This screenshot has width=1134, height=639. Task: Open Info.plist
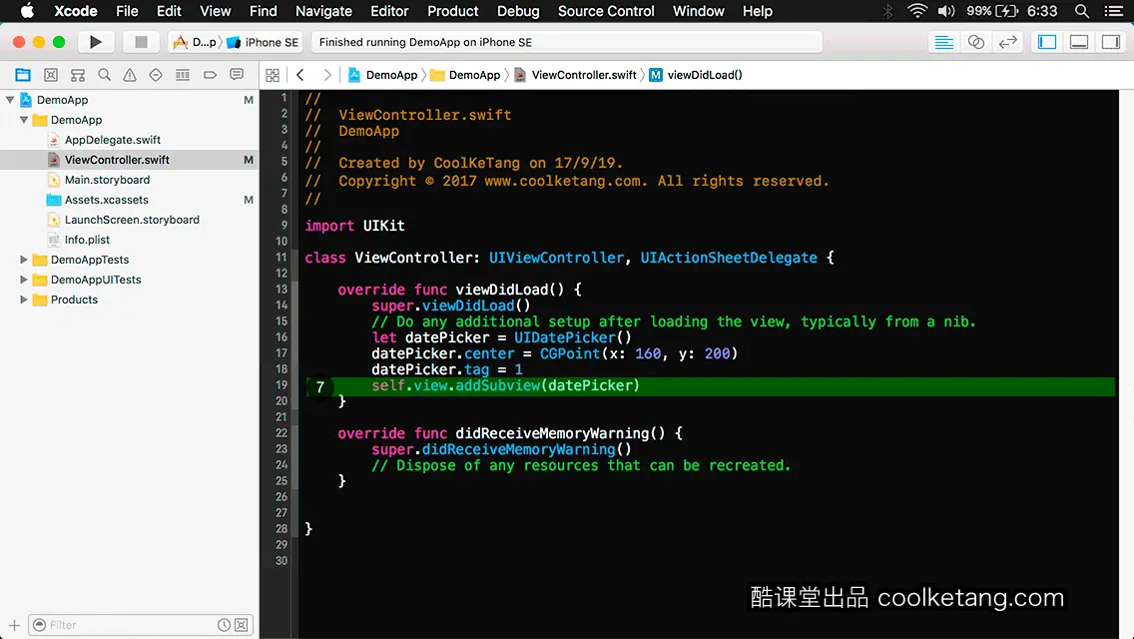tap(87, 240)
